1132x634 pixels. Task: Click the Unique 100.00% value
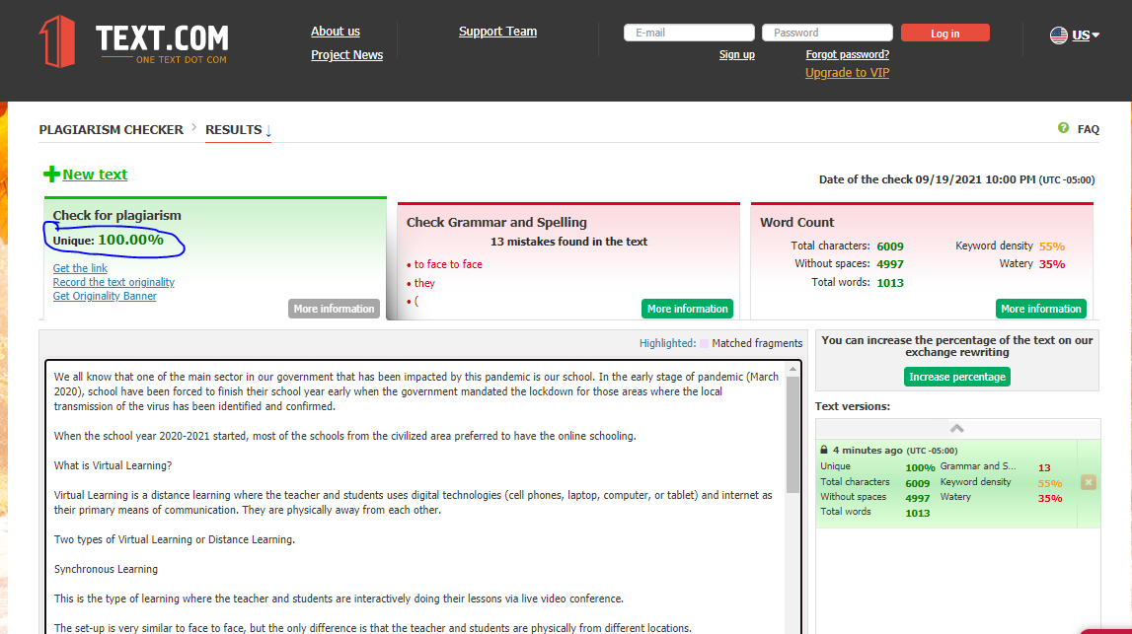click(130, 241)
